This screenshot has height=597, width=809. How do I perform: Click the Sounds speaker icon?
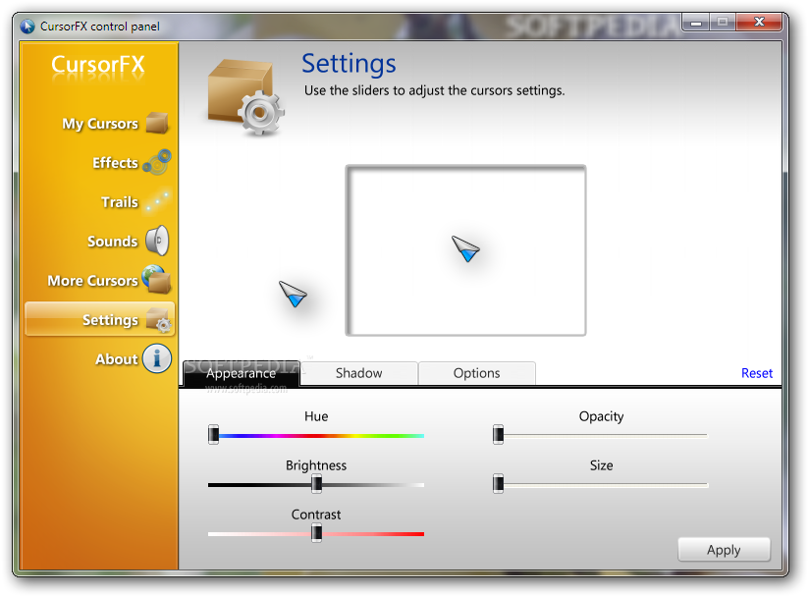(157, 241)
